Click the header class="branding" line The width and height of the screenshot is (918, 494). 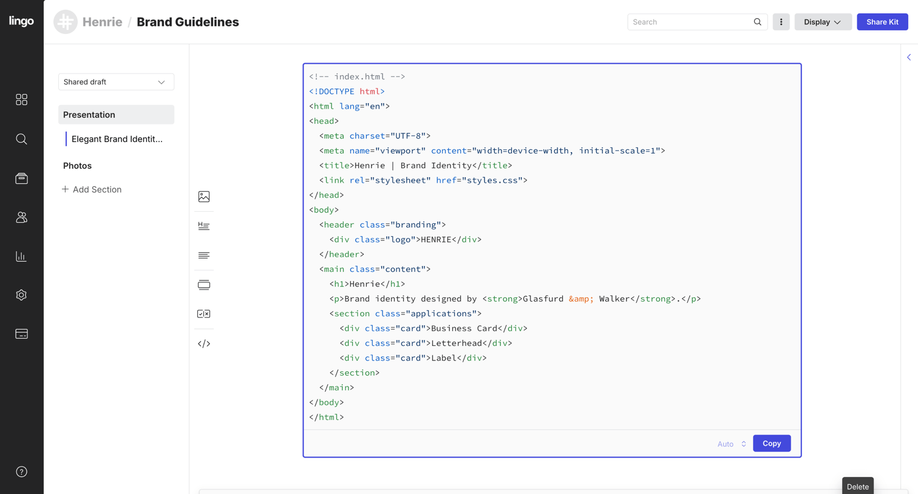point(382,225)
